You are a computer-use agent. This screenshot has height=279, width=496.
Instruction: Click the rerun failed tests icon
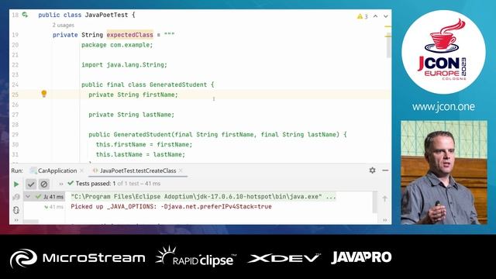click(x=15, y=197)
